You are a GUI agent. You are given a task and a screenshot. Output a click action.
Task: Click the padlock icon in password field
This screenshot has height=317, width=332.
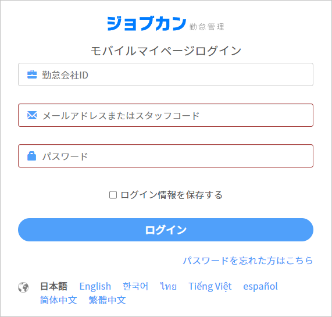click(x=32, y=156)
